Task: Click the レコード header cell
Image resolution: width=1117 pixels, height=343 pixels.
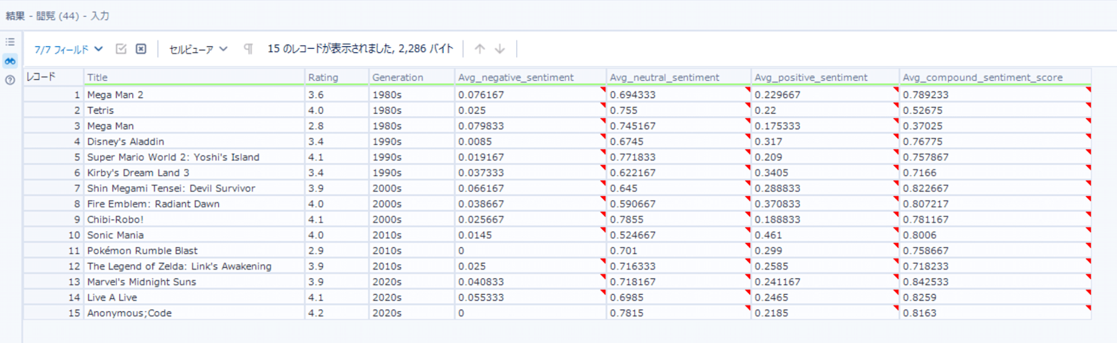Action: click(x=54, y=78)
